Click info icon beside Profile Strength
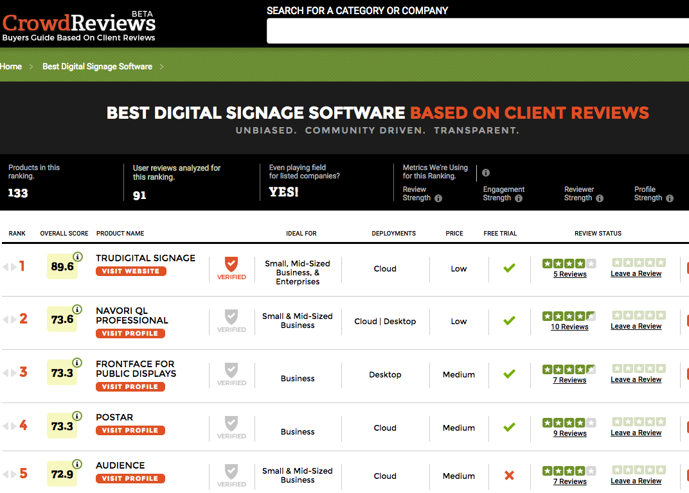Image resolution: width=689 pixels, height=493 pixels. (670, 198)
